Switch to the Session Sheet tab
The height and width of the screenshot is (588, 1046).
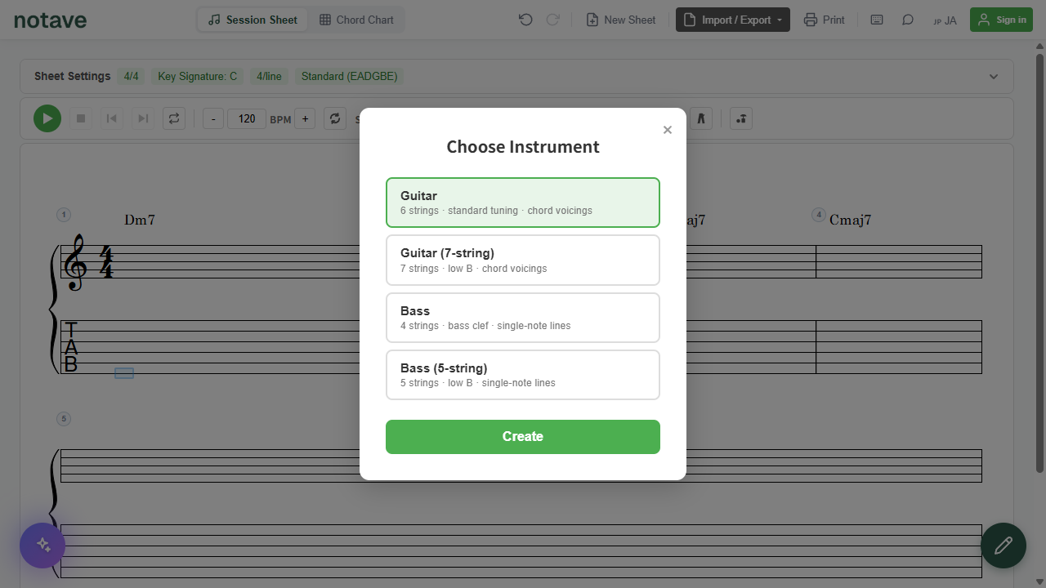pos(253,20)
